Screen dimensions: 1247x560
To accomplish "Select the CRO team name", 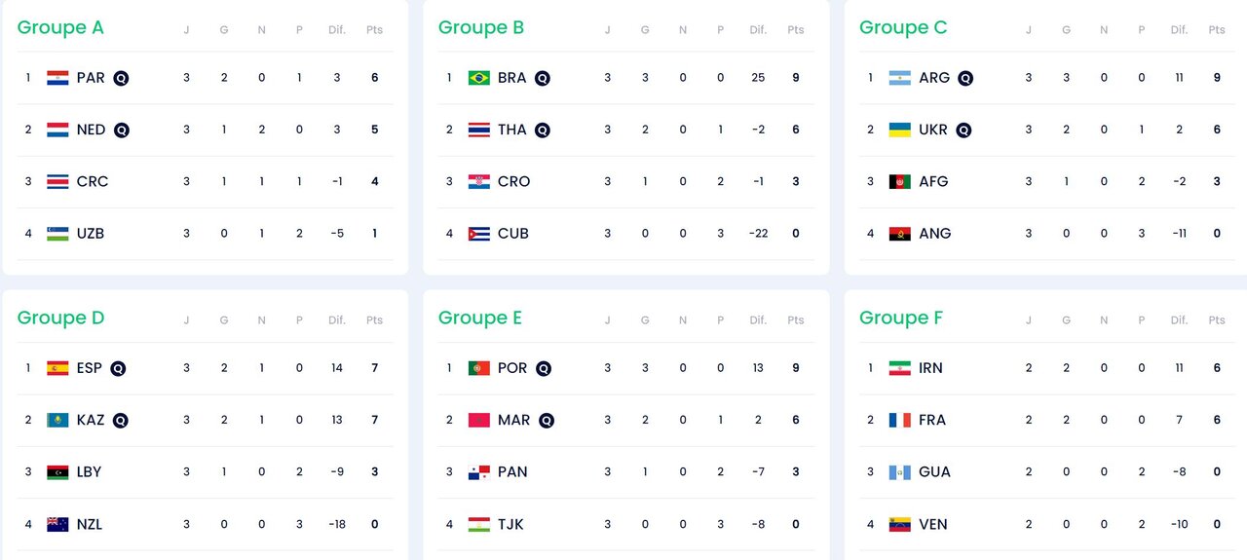I will [513, 181].
